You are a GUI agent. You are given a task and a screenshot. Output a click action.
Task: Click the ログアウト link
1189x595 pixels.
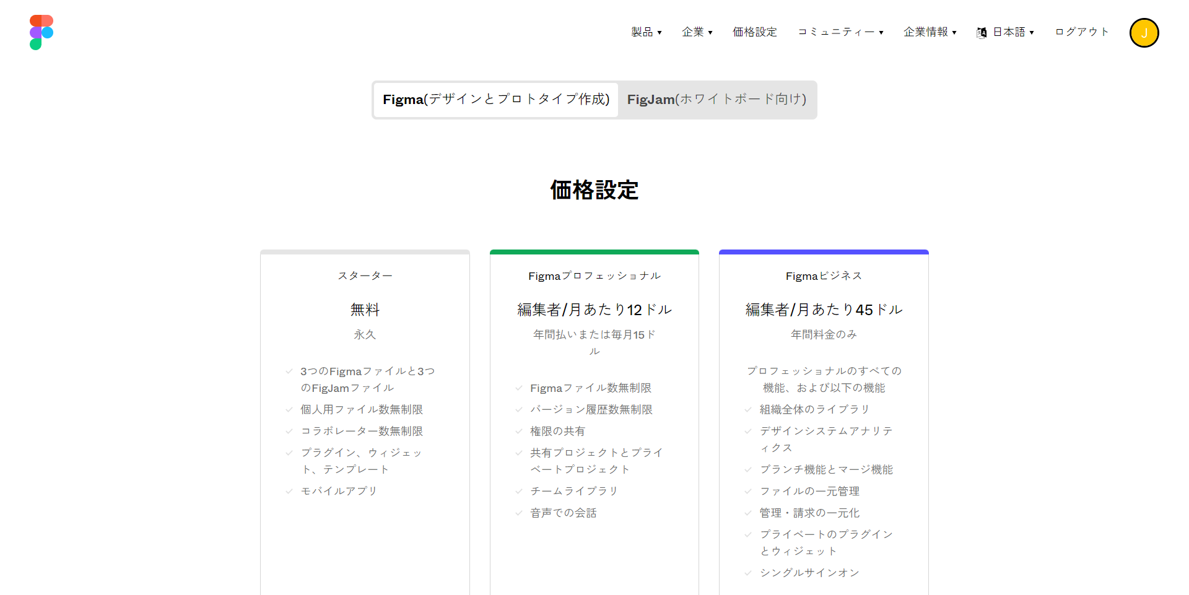tap(1082, 32)
